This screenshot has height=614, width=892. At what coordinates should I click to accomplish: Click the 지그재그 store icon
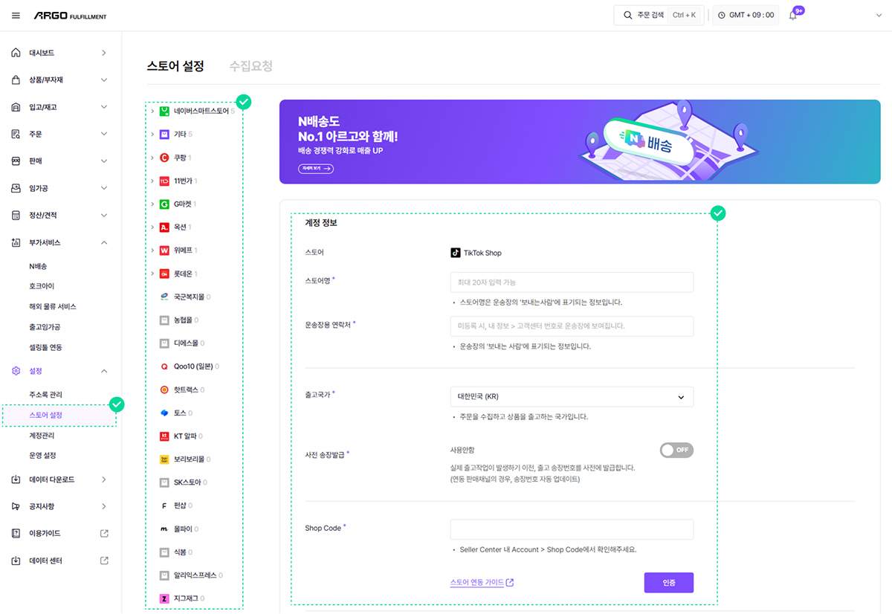[x=165, y=598]
